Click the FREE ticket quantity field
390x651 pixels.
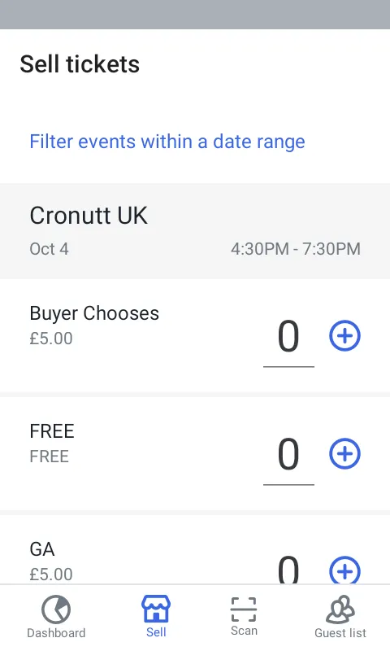click(x=288, y=458)
